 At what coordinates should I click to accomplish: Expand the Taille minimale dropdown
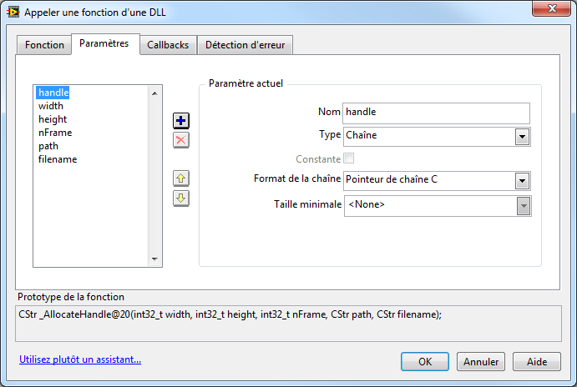[524, 206]
